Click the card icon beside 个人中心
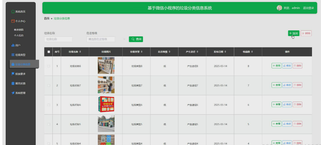 [x=13, y=21]
